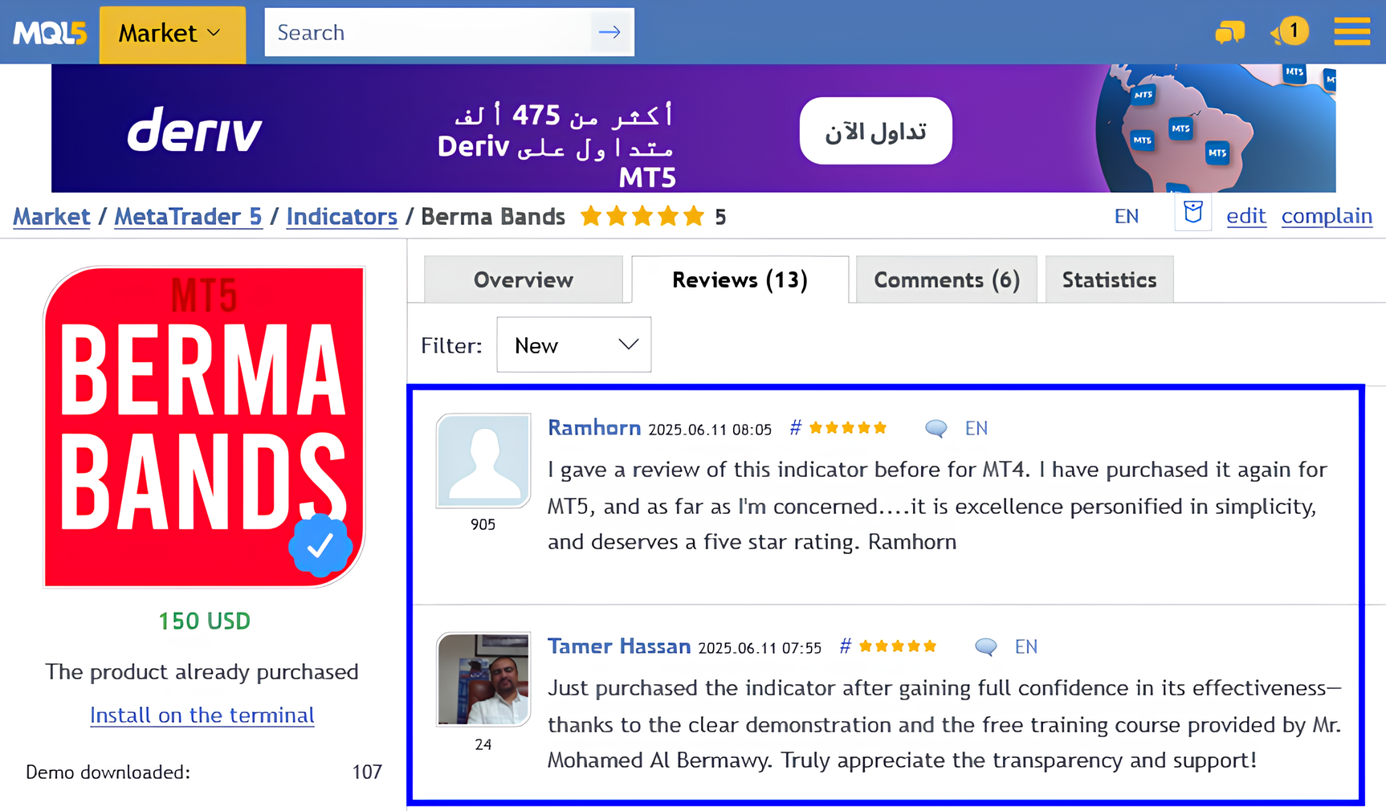The image size is (1386, 811).
Task: Click 'The product already purchased' text
Action: 202,671
